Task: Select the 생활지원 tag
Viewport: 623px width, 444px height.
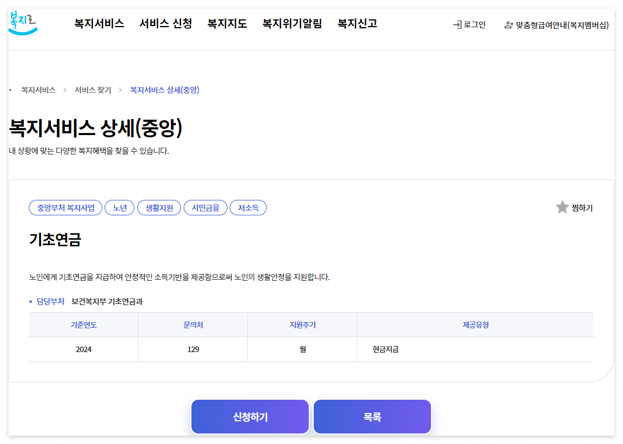Action: 159,208
